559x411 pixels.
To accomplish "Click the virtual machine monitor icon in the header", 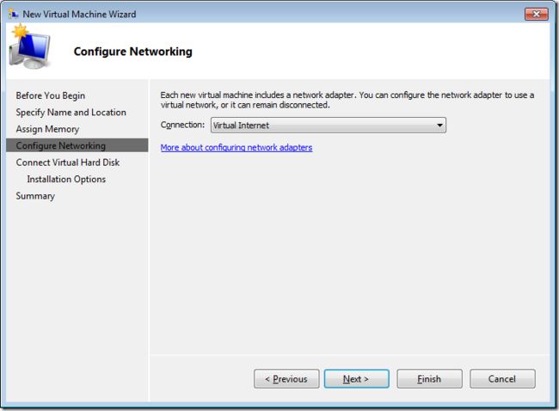I will [x=29, y=47].
